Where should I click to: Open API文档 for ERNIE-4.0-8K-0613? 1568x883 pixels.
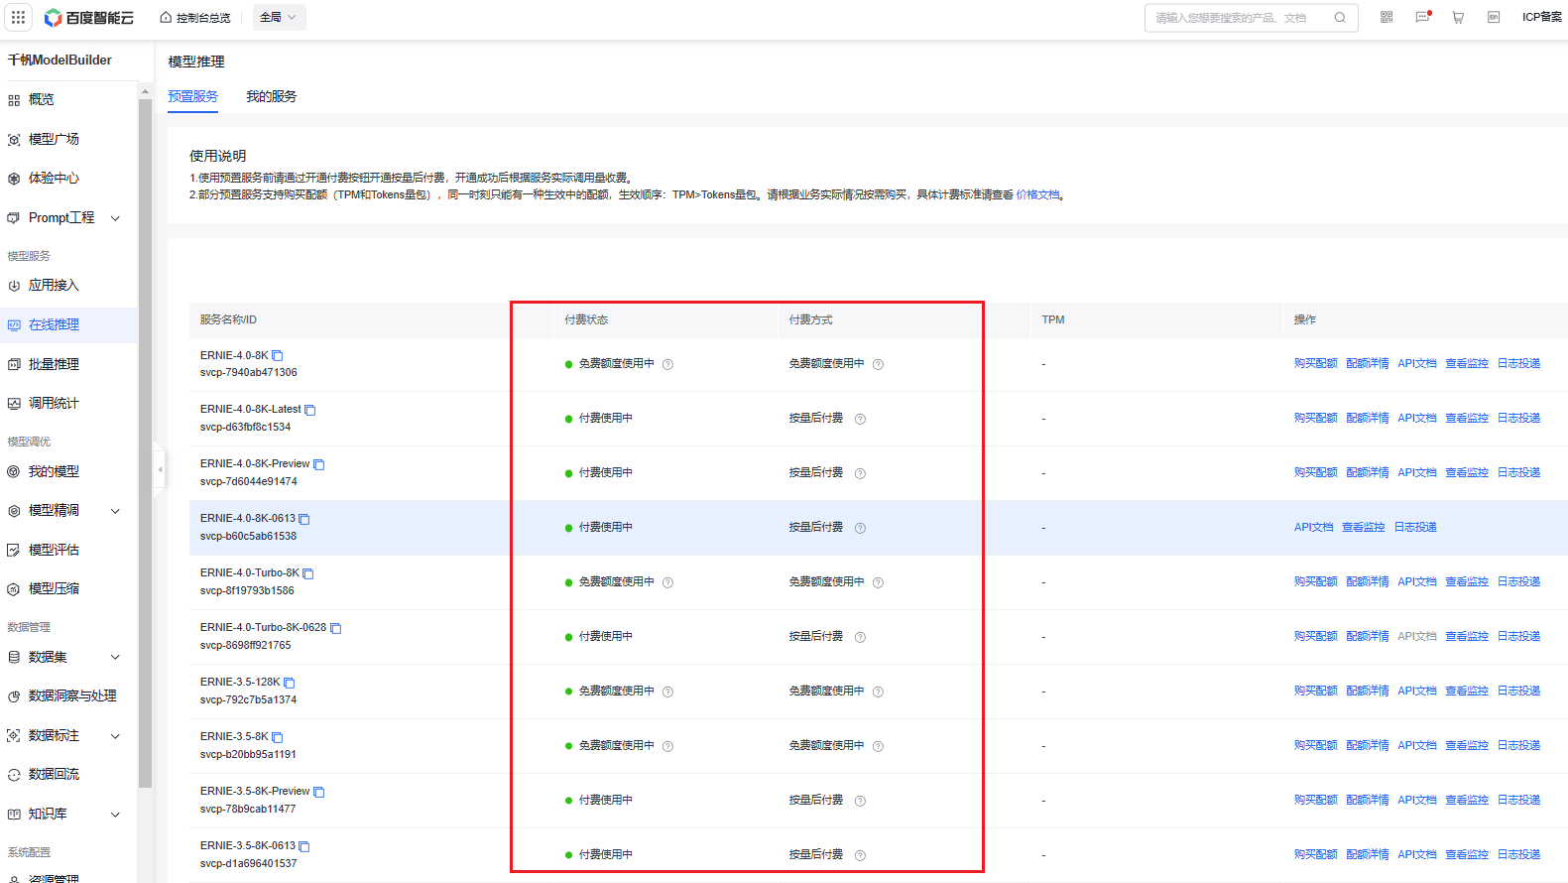(x=1314, y=528)
